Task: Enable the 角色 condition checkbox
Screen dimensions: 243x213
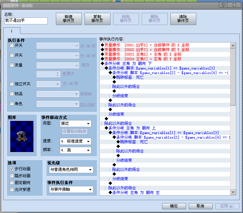Action: coord(12,103)
